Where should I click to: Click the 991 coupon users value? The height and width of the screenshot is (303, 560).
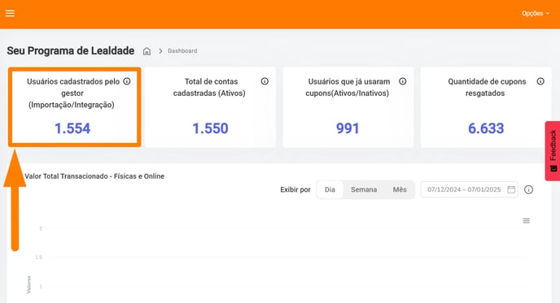tap(348, 128)
